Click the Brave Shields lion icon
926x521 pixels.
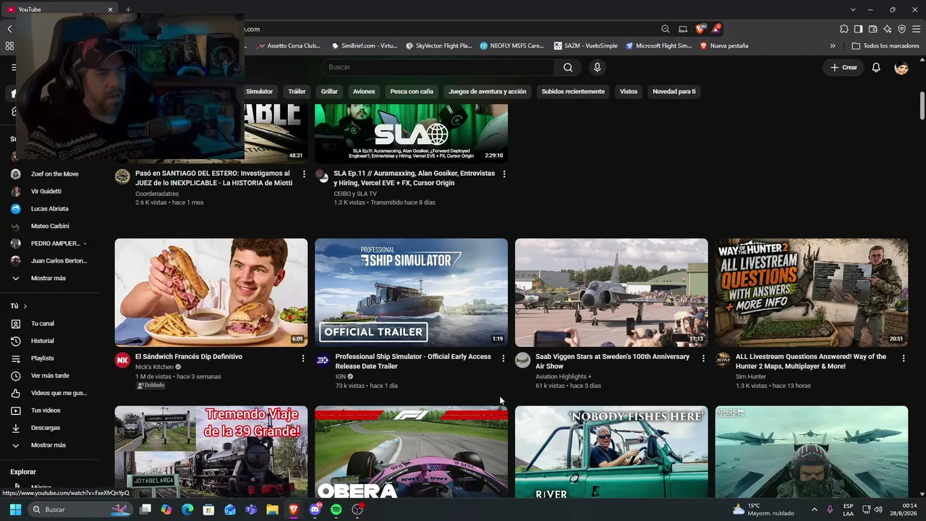700,29
